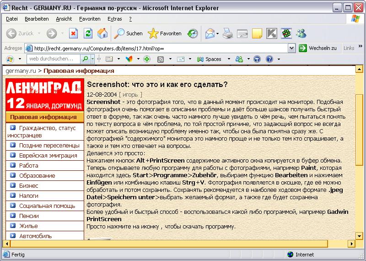Click the two people contacts icon
366x261 pixels.
coord(239,59)
